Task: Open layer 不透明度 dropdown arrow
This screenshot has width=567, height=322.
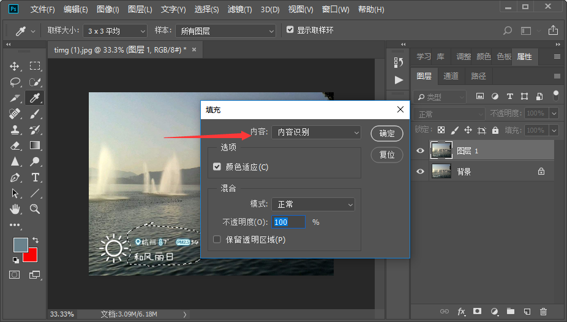Action: (x=554, y=114)
